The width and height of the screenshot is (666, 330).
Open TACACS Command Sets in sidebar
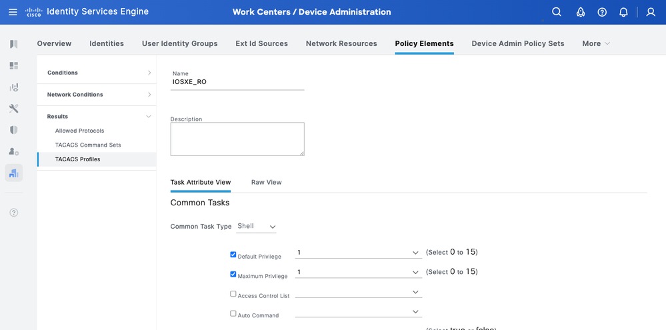(x=88, y=145)
